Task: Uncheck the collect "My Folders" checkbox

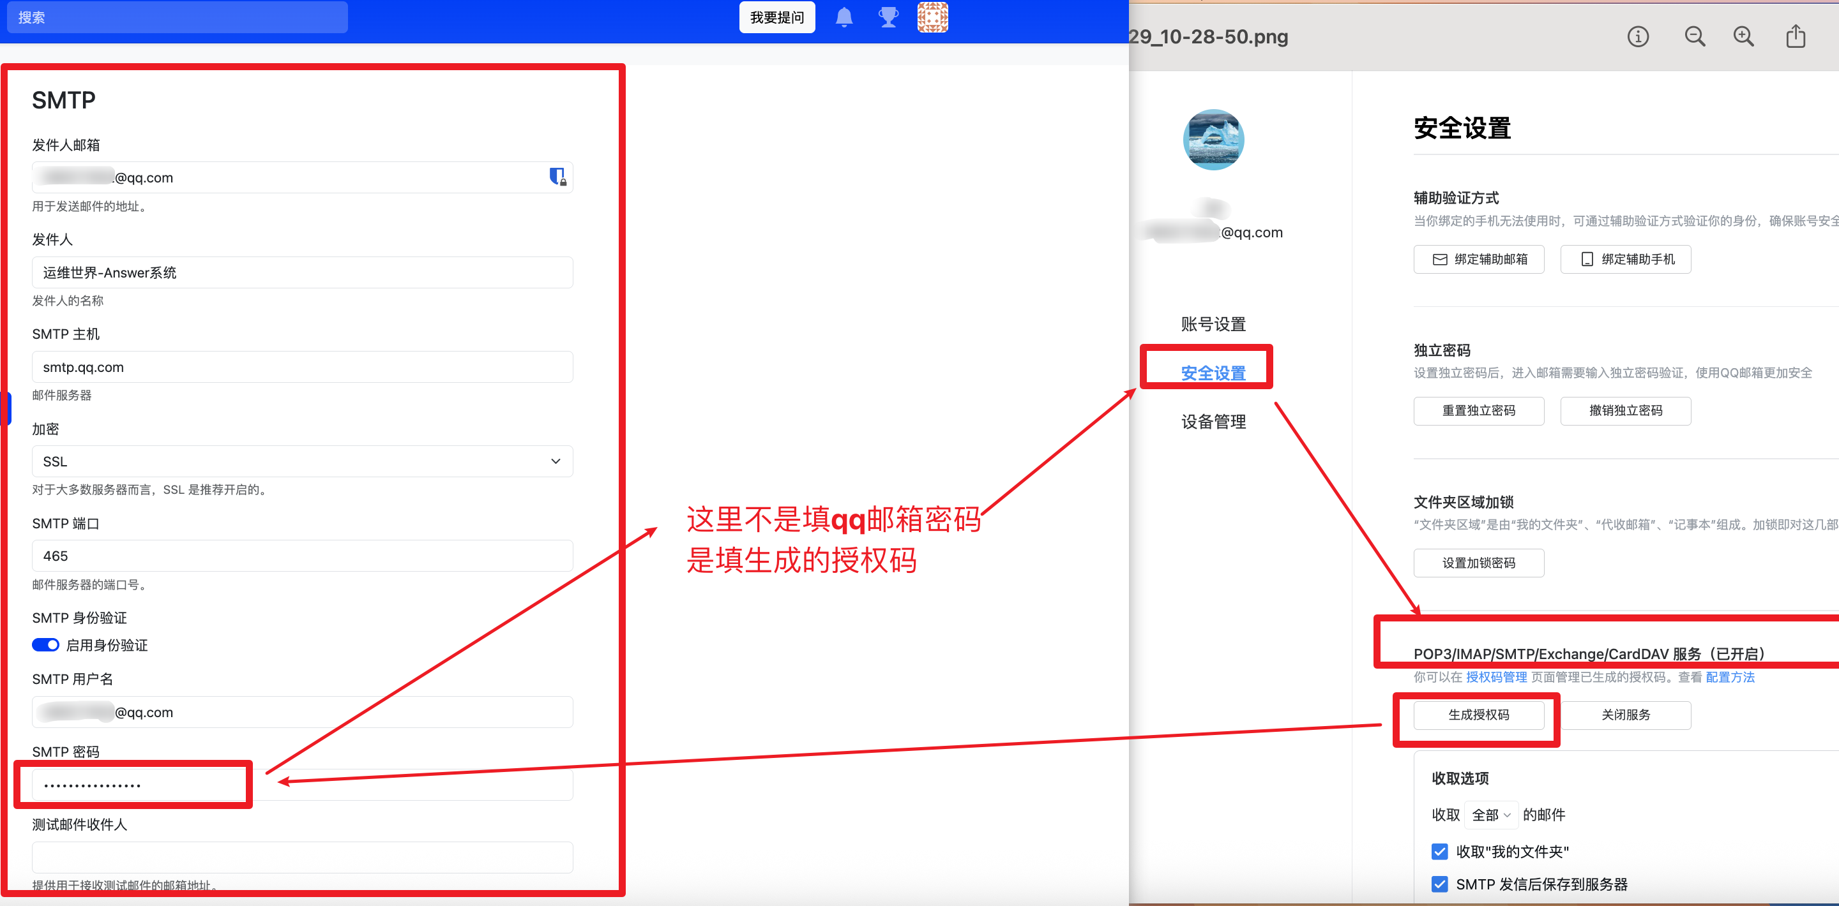Action: pos(1440,851)
